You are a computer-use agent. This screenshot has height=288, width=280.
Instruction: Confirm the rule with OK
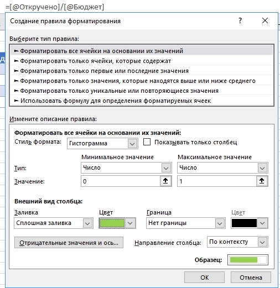point(204,277)
